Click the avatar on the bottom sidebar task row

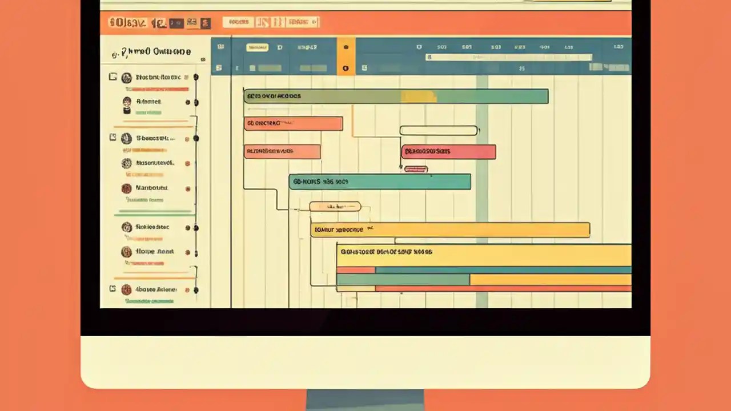coord(126,289)
